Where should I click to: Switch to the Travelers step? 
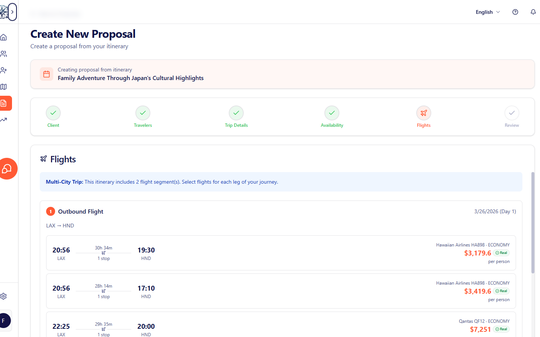pyautogui.click(x=142, y=116)
